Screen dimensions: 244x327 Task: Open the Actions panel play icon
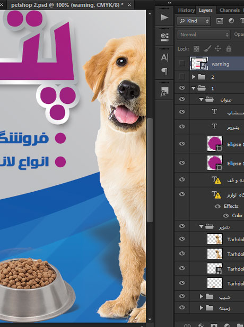pyautogui.click(x=164, y=18)
